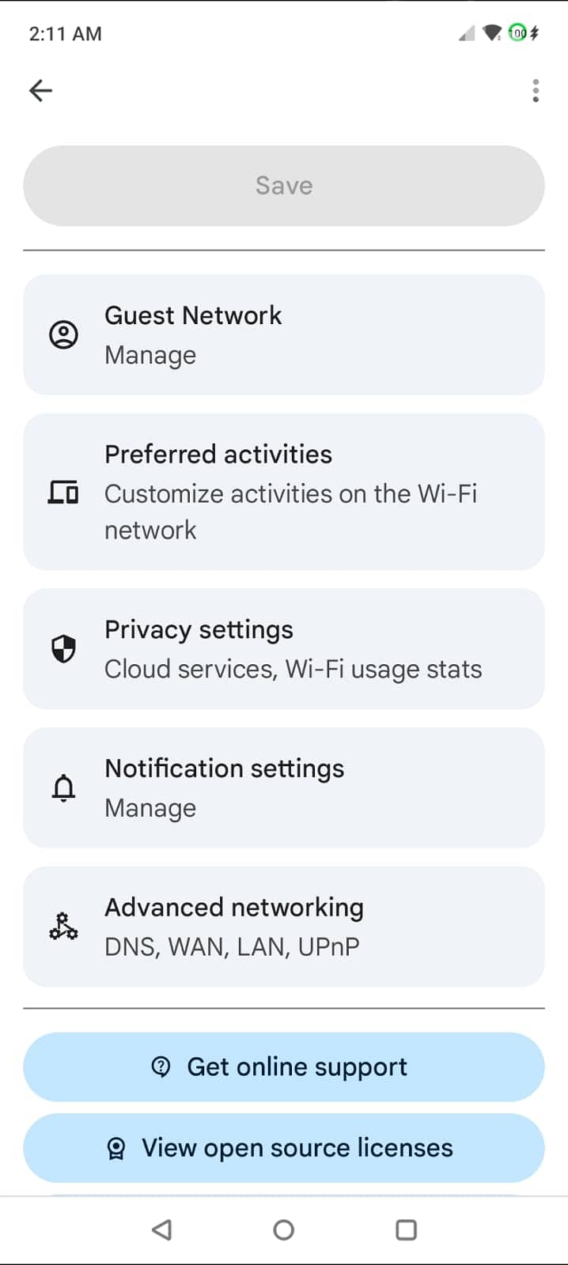Get online support
The image size is (568, 1265).
(x=284, y=1067)
